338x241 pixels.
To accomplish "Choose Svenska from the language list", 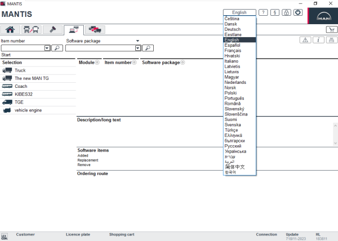I will [239, 124].
